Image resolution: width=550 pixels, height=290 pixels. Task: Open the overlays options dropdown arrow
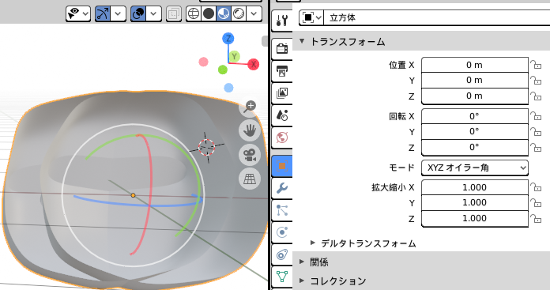tap(153, 14)
